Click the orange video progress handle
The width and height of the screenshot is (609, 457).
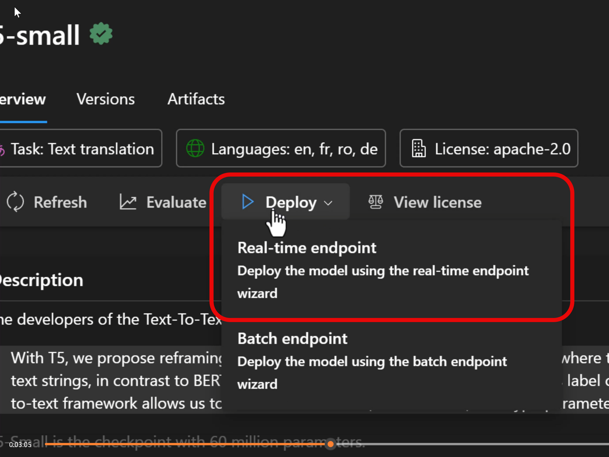[x=330, y=444]
